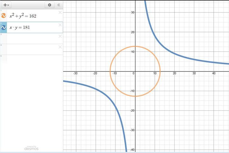Viewport: 229px width, 153px height.
Task: Remove the x·y=181 expression
Action: (x=60, y=25)
